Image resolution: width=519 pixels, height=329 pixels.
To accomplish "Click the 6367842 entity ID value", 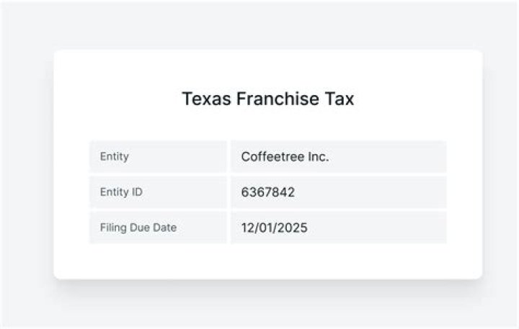I will tap(267, 192).
